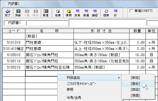
Task: Expand the 科目追加 submenu arrow
Action: (119, 78)
